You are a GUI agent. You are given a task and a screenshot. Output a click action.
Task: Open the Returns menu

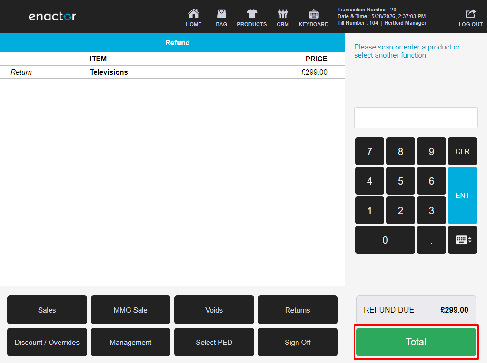[x=298, y=310]
